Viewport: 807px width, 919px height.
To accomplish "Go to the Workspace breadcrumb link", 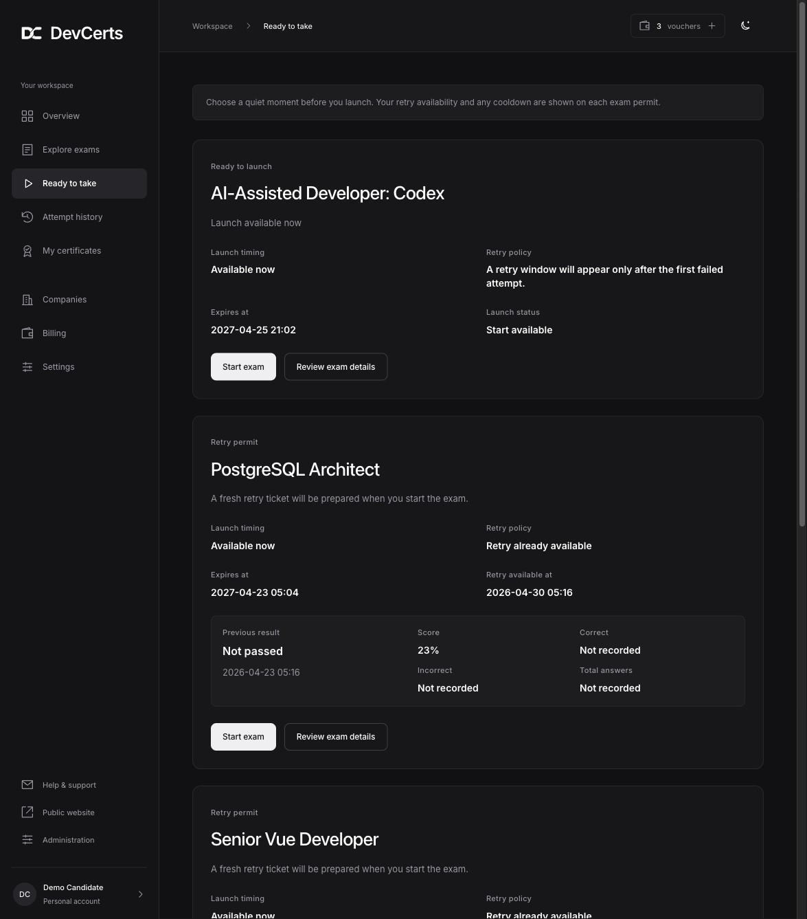I will point(212,26).
